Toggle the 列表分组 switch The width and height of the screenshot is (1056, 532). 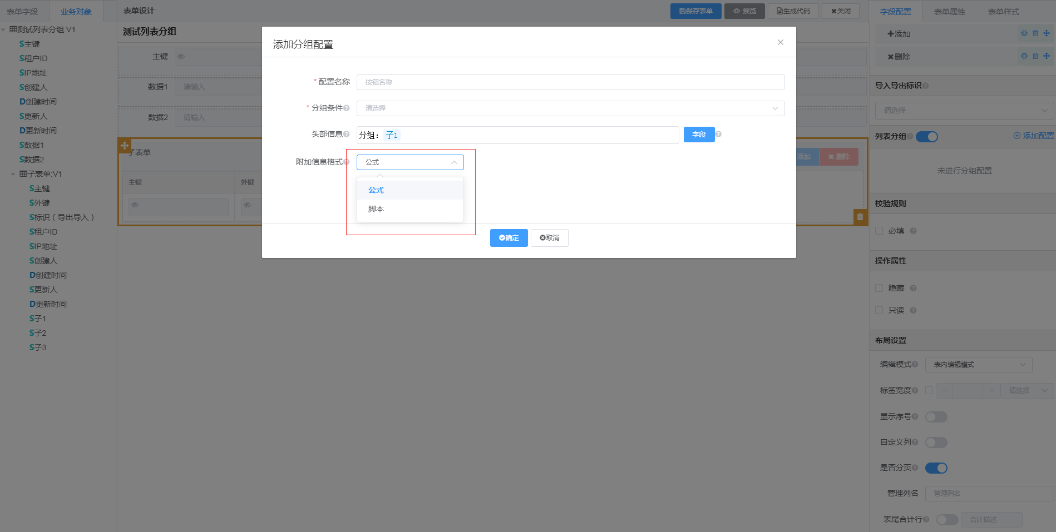coord(926,137)
